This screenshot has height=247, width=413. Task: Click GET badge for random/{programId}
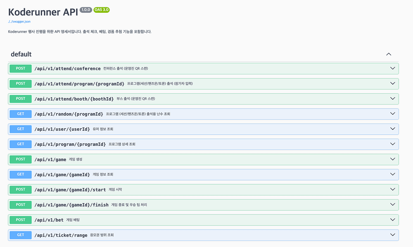point(21,114)
